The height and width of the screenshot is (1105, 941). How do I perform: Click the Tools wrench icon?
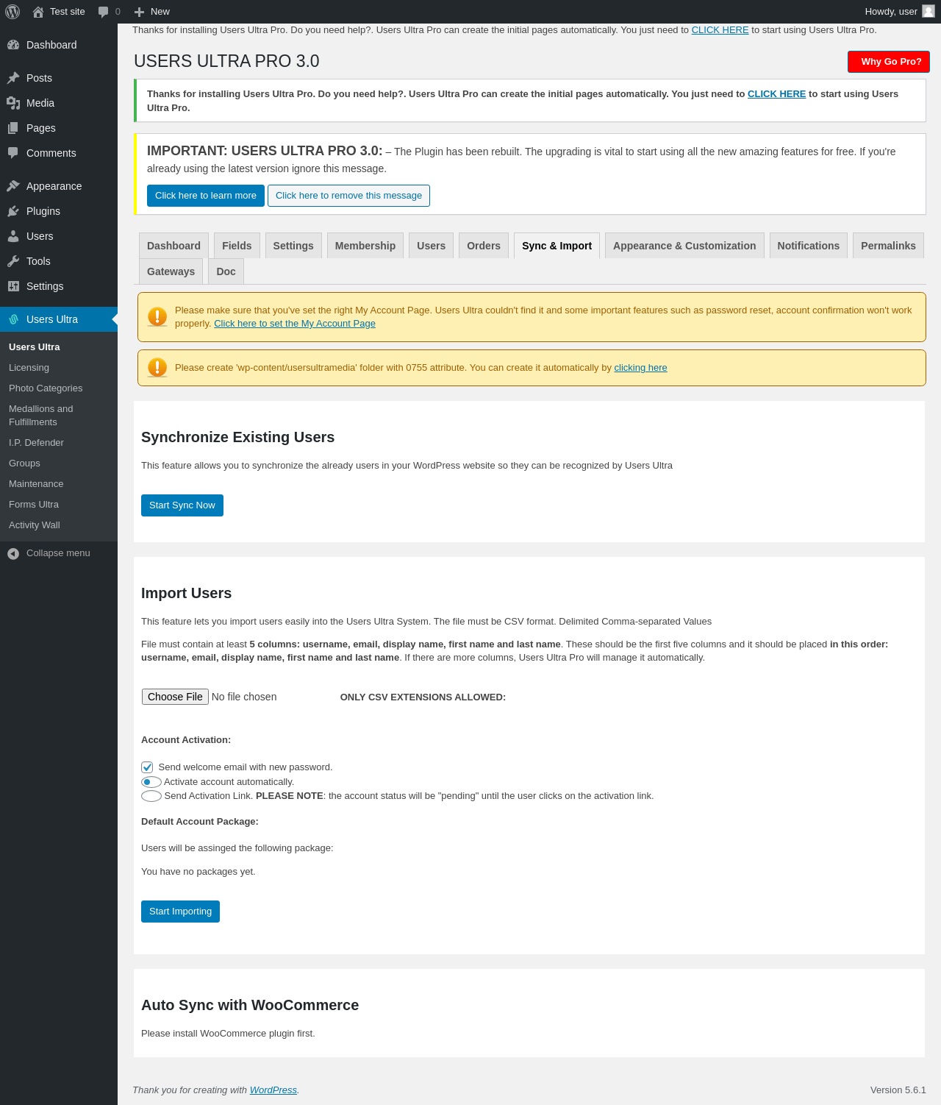pos(13,261)
